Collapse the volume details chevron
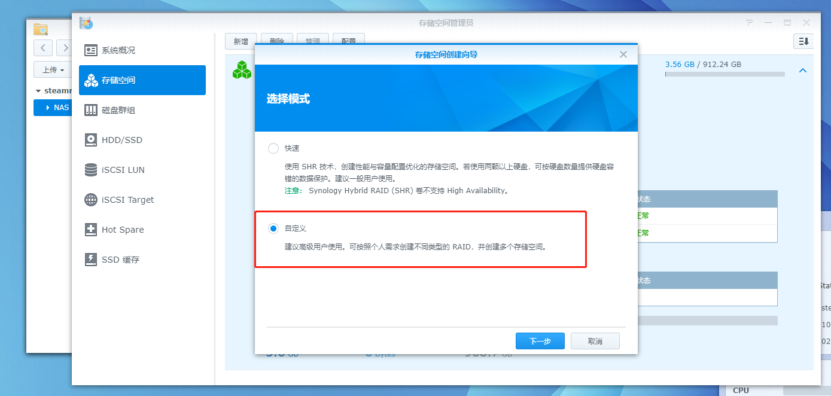Viewport: 831px width, 396px height. [803, 71]
